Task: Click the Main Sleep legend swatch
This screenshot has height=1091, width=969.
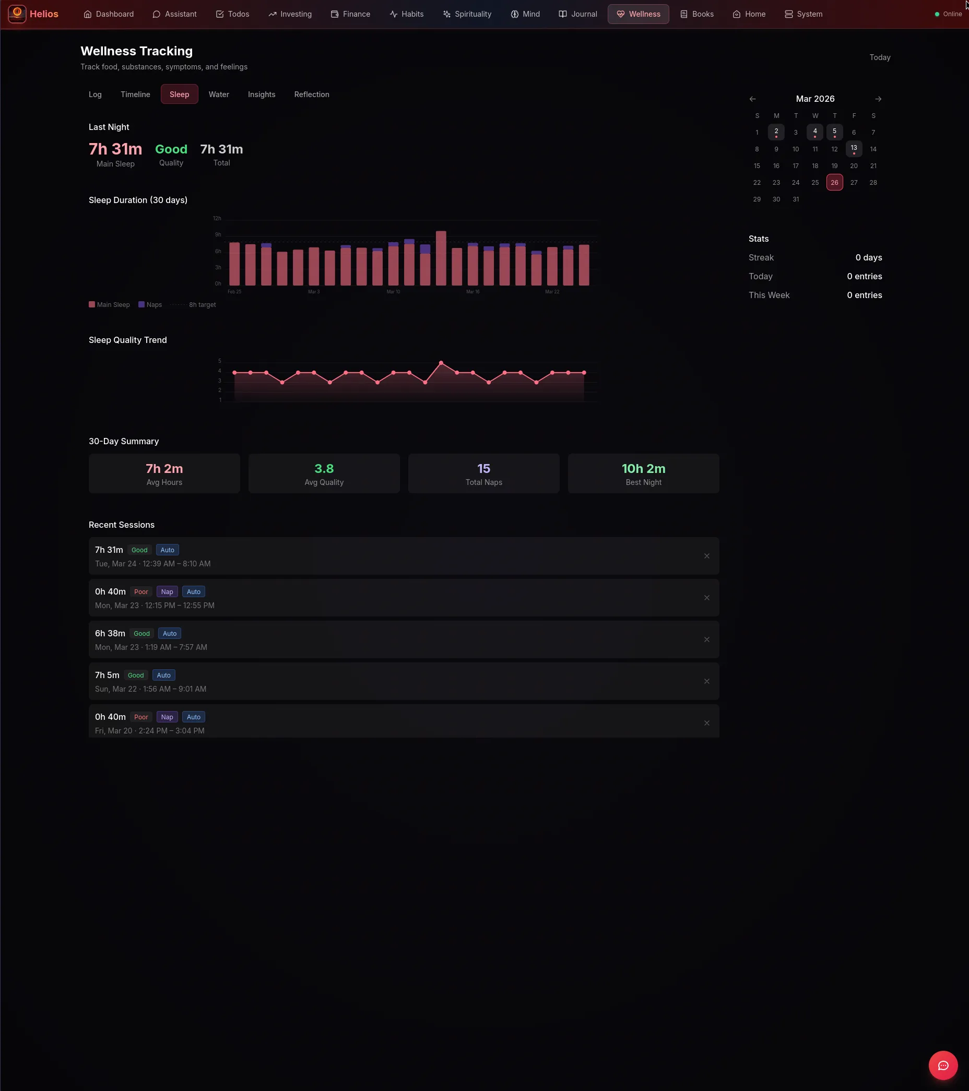Action: point(92,304)
